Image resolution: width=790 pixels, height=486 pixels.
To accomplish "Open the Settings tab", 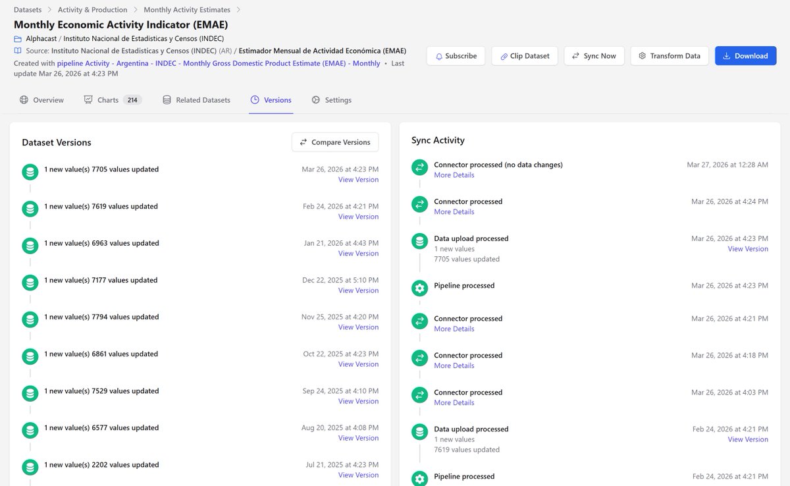I will tap(331, 100).
